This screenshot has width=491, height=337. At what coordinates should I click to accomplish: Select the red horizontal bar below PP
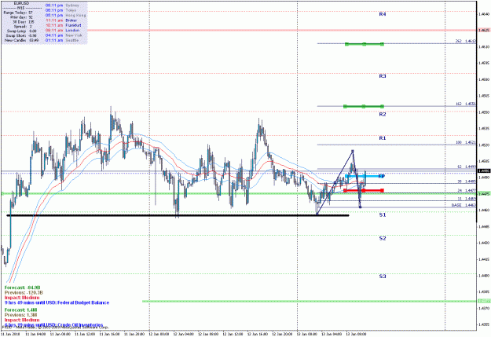(x=364, y=190)
